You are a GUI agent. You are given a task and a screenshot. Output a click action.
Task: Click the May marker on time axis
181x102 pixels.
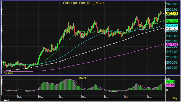click(x=84, y=97)
